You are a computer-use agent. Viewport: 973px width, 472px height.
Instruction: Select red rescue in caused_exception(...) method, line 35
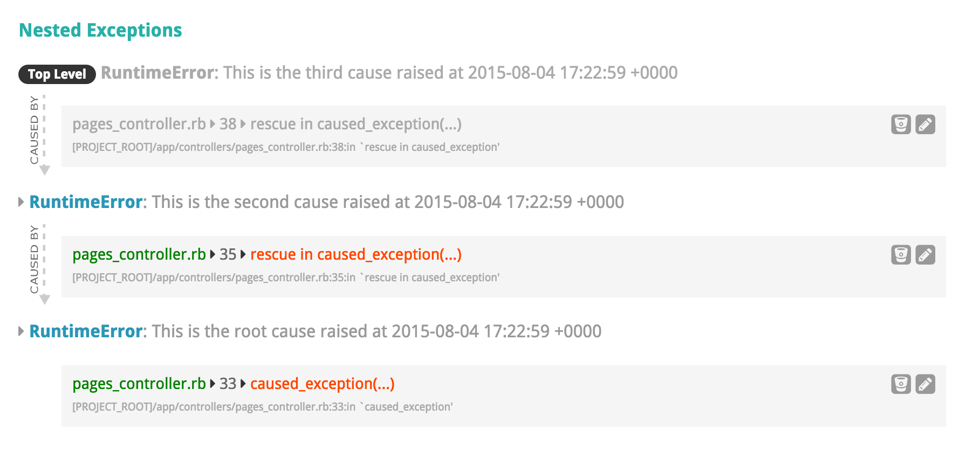[355, 254]
